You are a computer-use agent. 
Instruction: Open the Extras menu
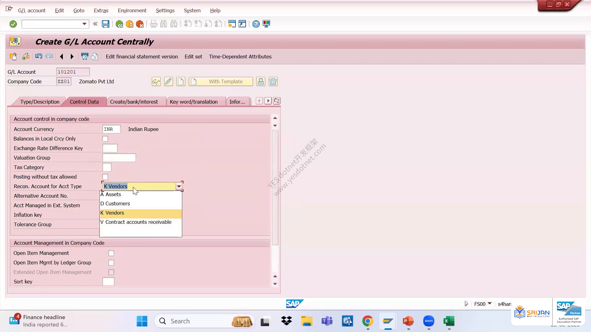101,10
